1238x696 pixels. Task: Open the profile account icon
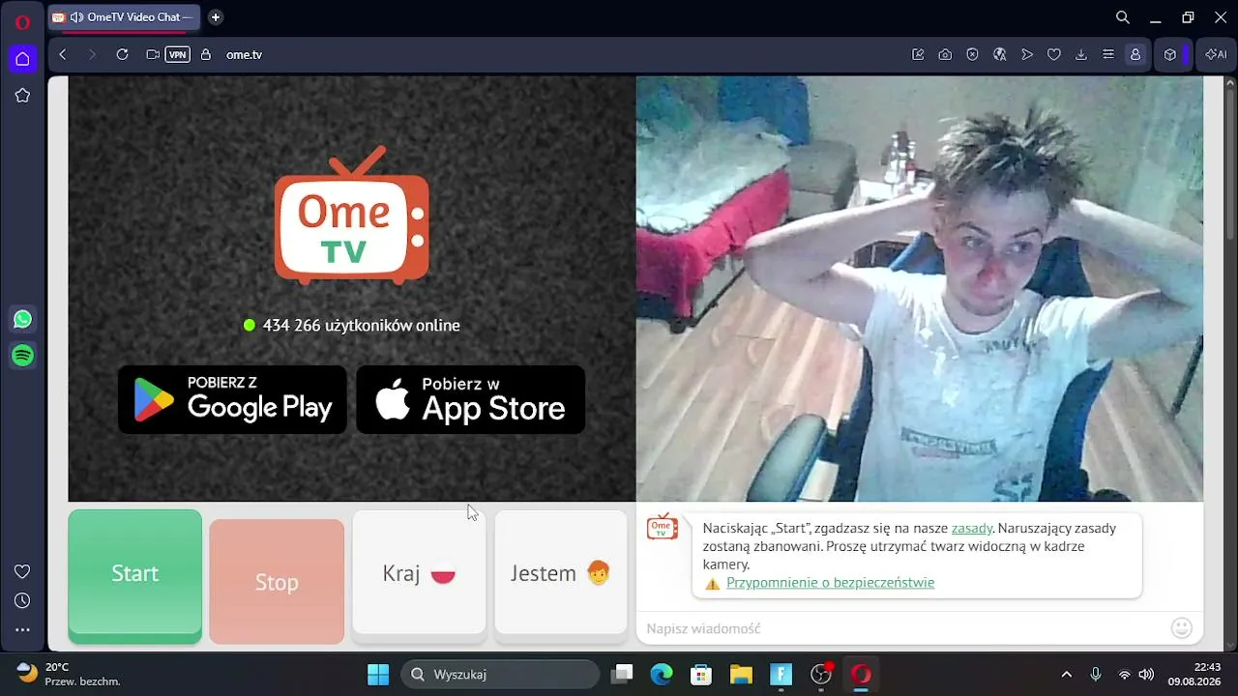[x=1135, y=55]
